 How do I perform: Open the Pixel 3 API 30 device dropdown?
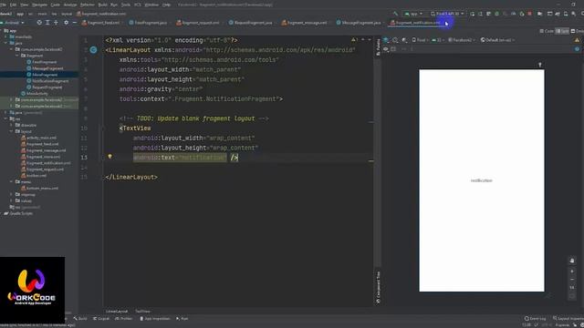(447, 14)
